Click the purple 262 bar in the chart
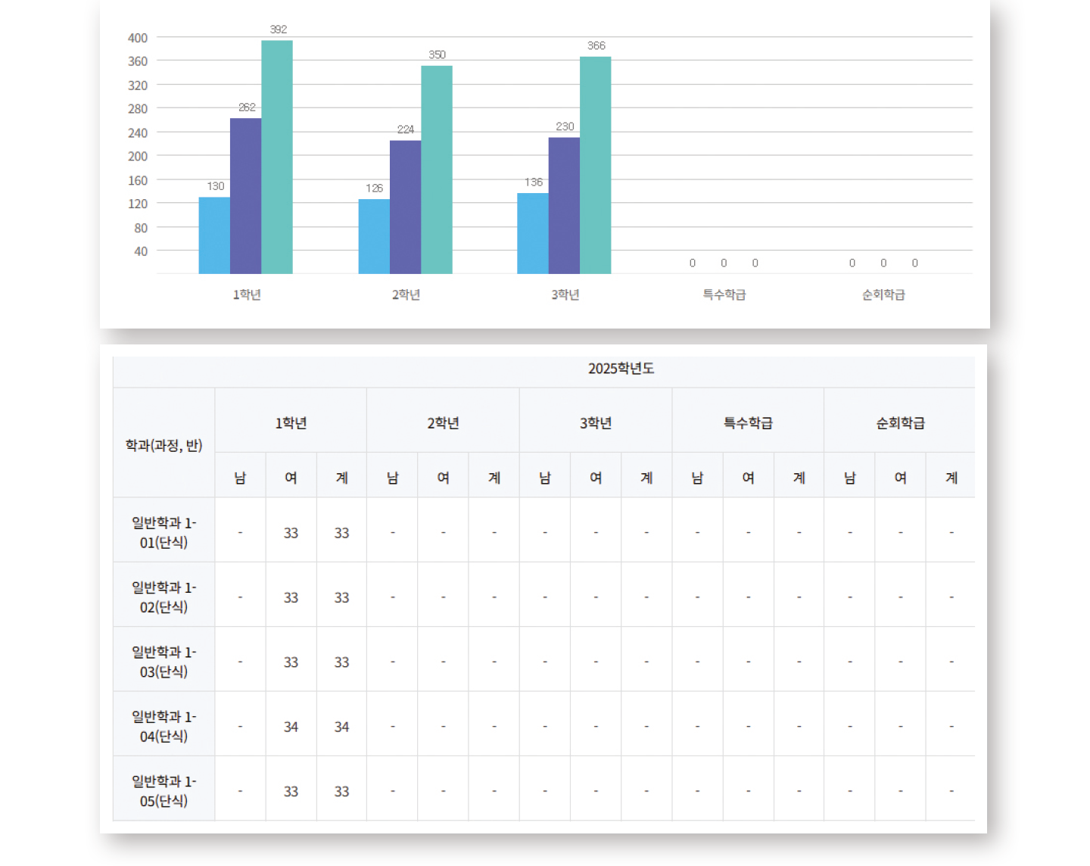This screenshot has height=866, width=1090. pos(245,196)
